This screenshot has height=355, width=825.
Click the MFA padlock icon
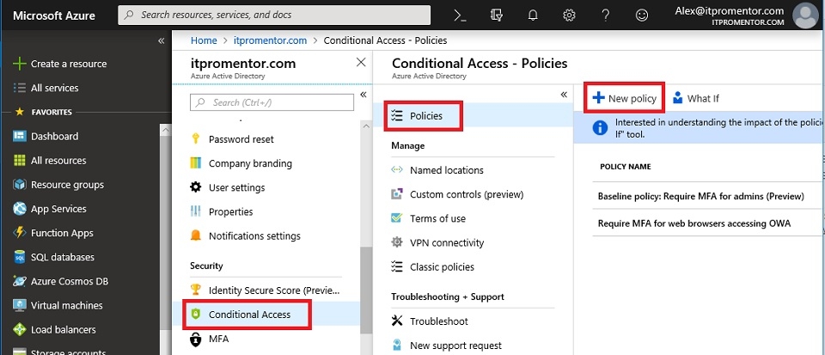(196, 339)
